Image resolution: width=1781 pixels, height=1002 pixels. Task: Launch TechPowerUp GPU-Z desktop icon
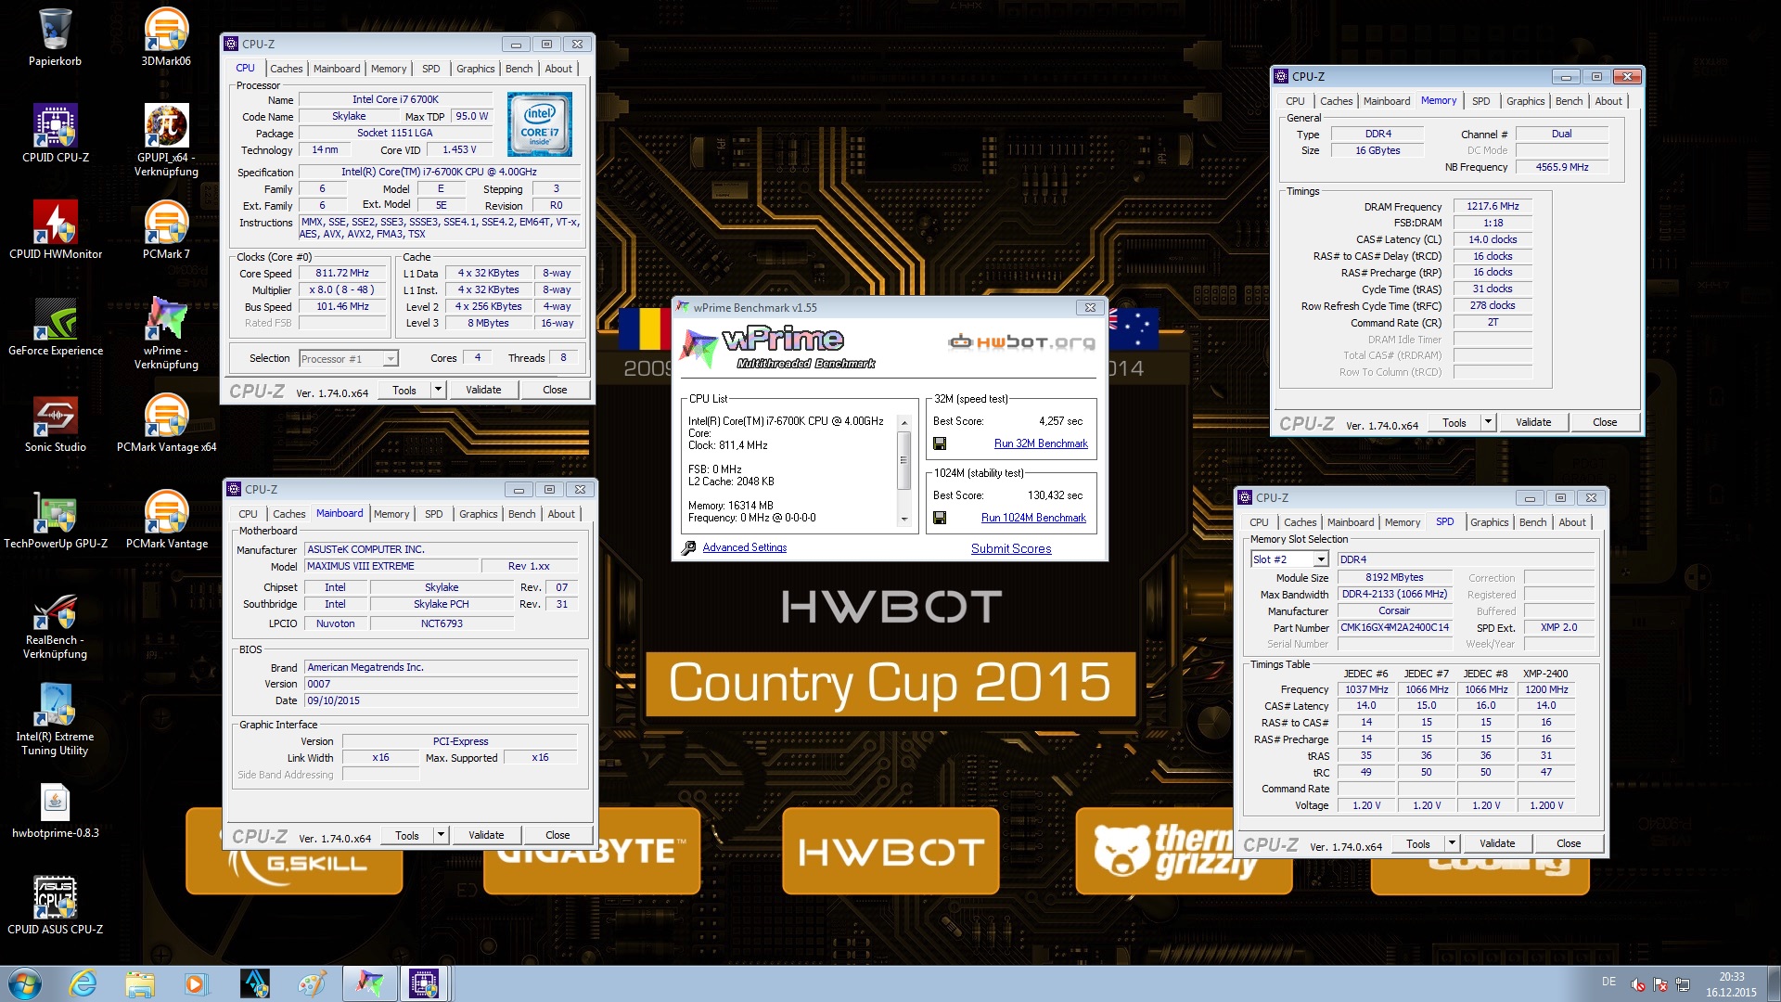pyautogui.click(x=55, y=520)
